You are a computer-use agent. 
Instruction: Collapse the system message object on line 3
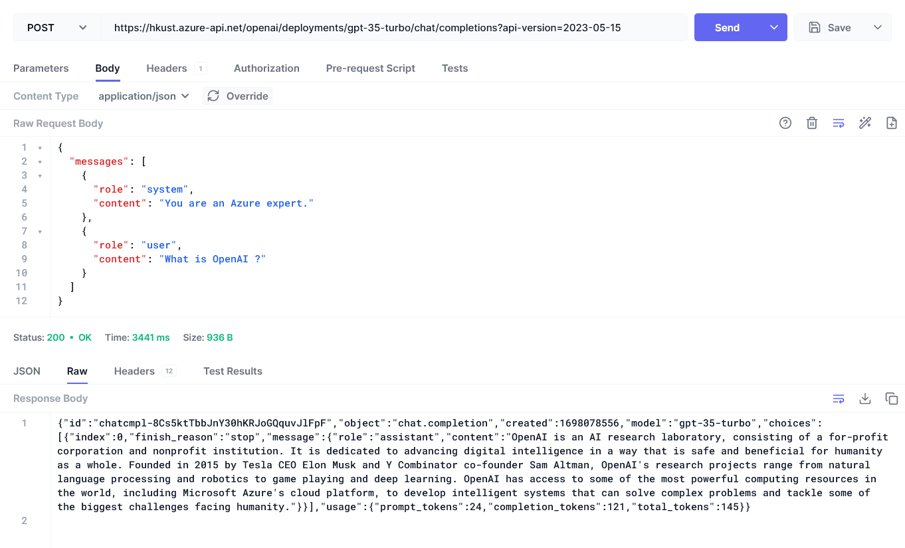39,175
